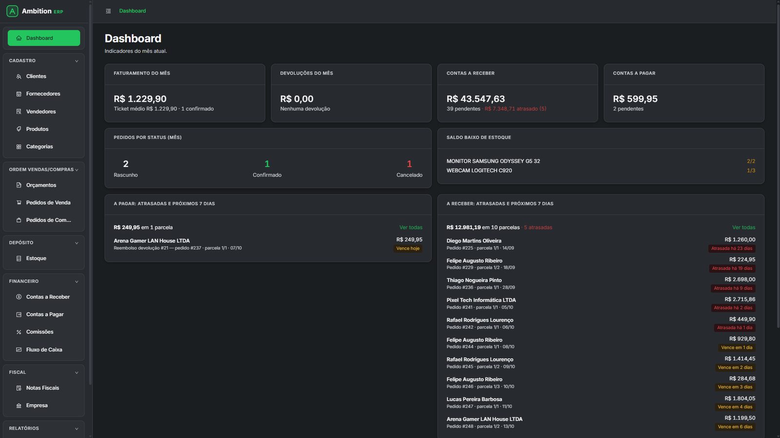
Task: Click Pedido #245 Rafael Rodrigues Lourenço row
Action: 601,363
